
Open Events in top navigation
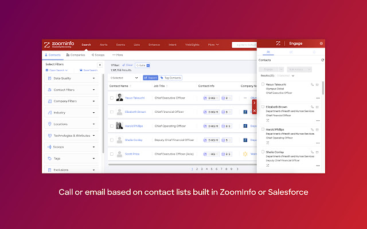[120, 45]
